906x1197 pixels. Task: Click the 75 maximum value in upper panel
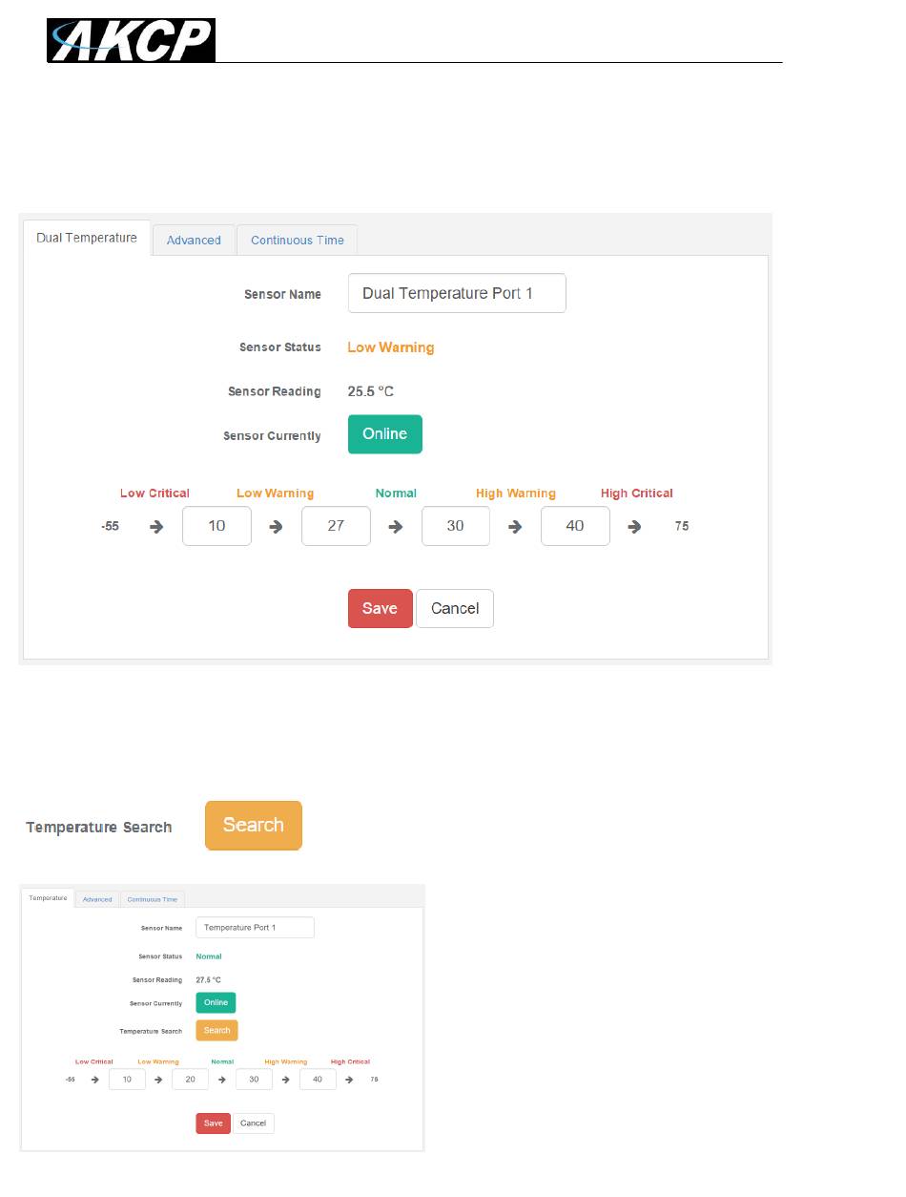coord(682,526)
